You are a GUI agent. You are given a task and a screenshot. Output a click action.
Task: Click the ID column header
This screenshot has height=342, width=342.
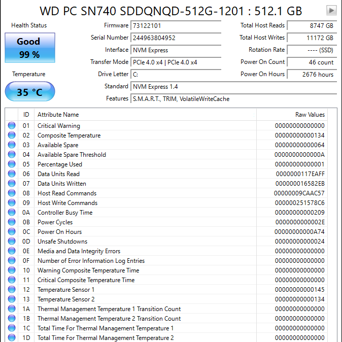(x=26, y=115)
